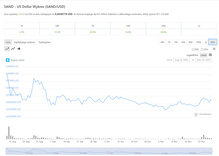The width and height of the screenshot is (219, 156).
Task: Select the 7d chart range
Action: click(x=169, y=42)
